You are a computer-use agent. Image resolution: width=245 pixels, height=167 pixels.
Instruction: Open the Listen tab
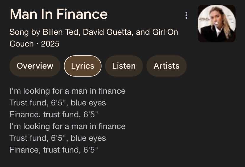[x=124, y=66]
